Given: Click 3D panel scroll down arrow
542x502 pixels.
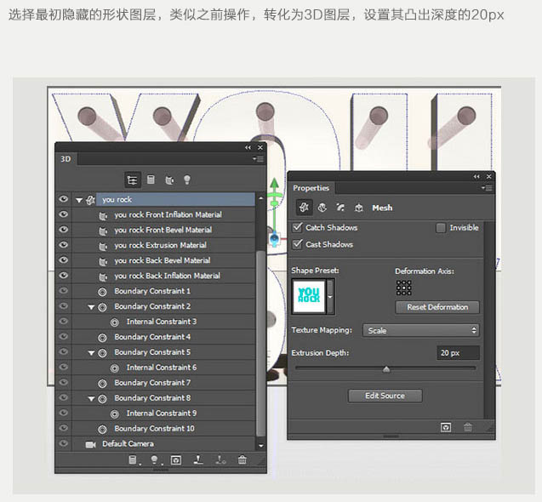Looking at the screenshot, I should [x=260, y=446].
